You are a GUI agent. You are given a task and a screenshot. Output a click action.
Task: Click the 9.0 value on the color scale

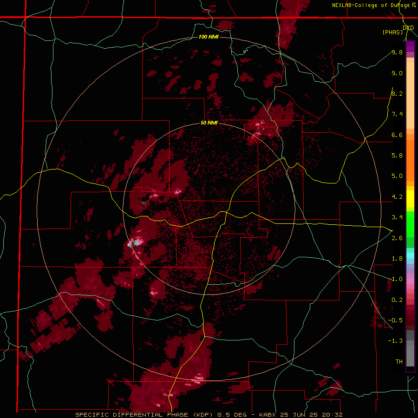tap(397, 73)
